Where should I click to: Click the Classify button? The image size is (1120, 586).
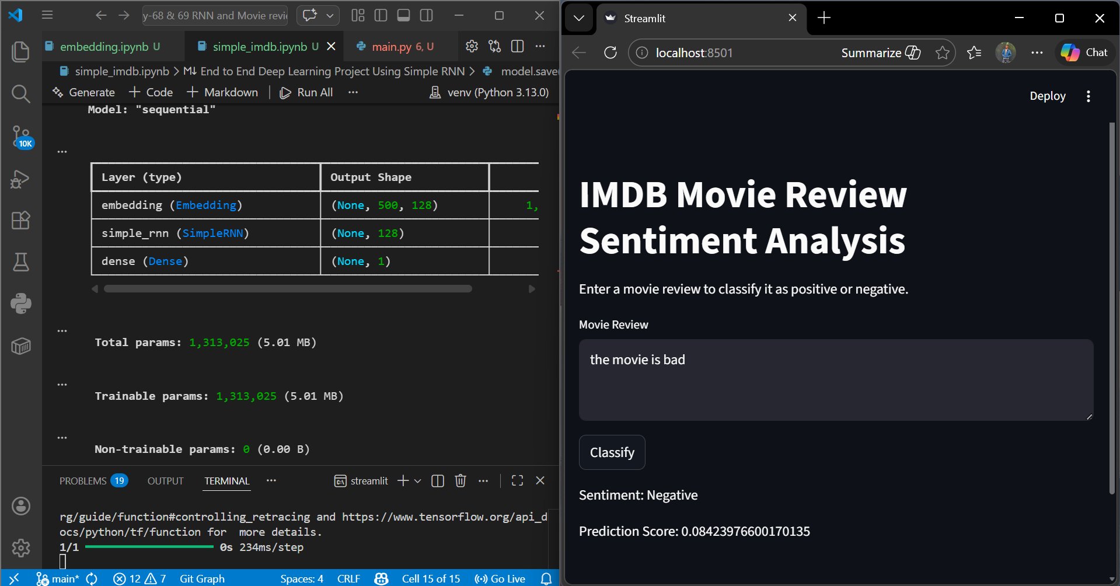612,452
